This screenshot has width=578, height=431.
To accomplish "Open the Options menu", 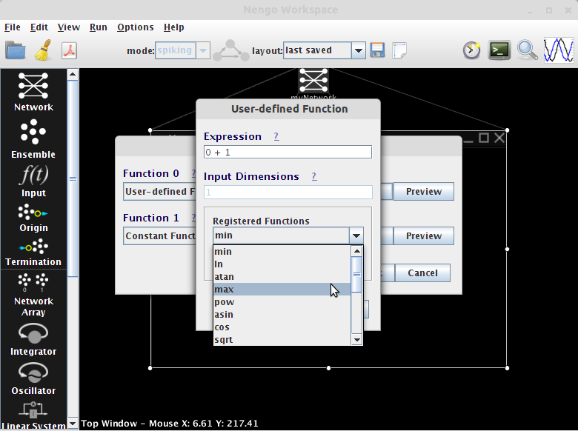I will [x=136, y=27].
